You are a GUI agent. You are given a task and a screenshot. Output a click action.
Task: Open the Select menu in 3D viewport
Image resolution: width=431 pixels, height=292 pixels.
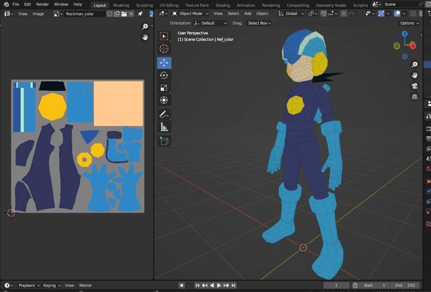(x=233, y=13)
